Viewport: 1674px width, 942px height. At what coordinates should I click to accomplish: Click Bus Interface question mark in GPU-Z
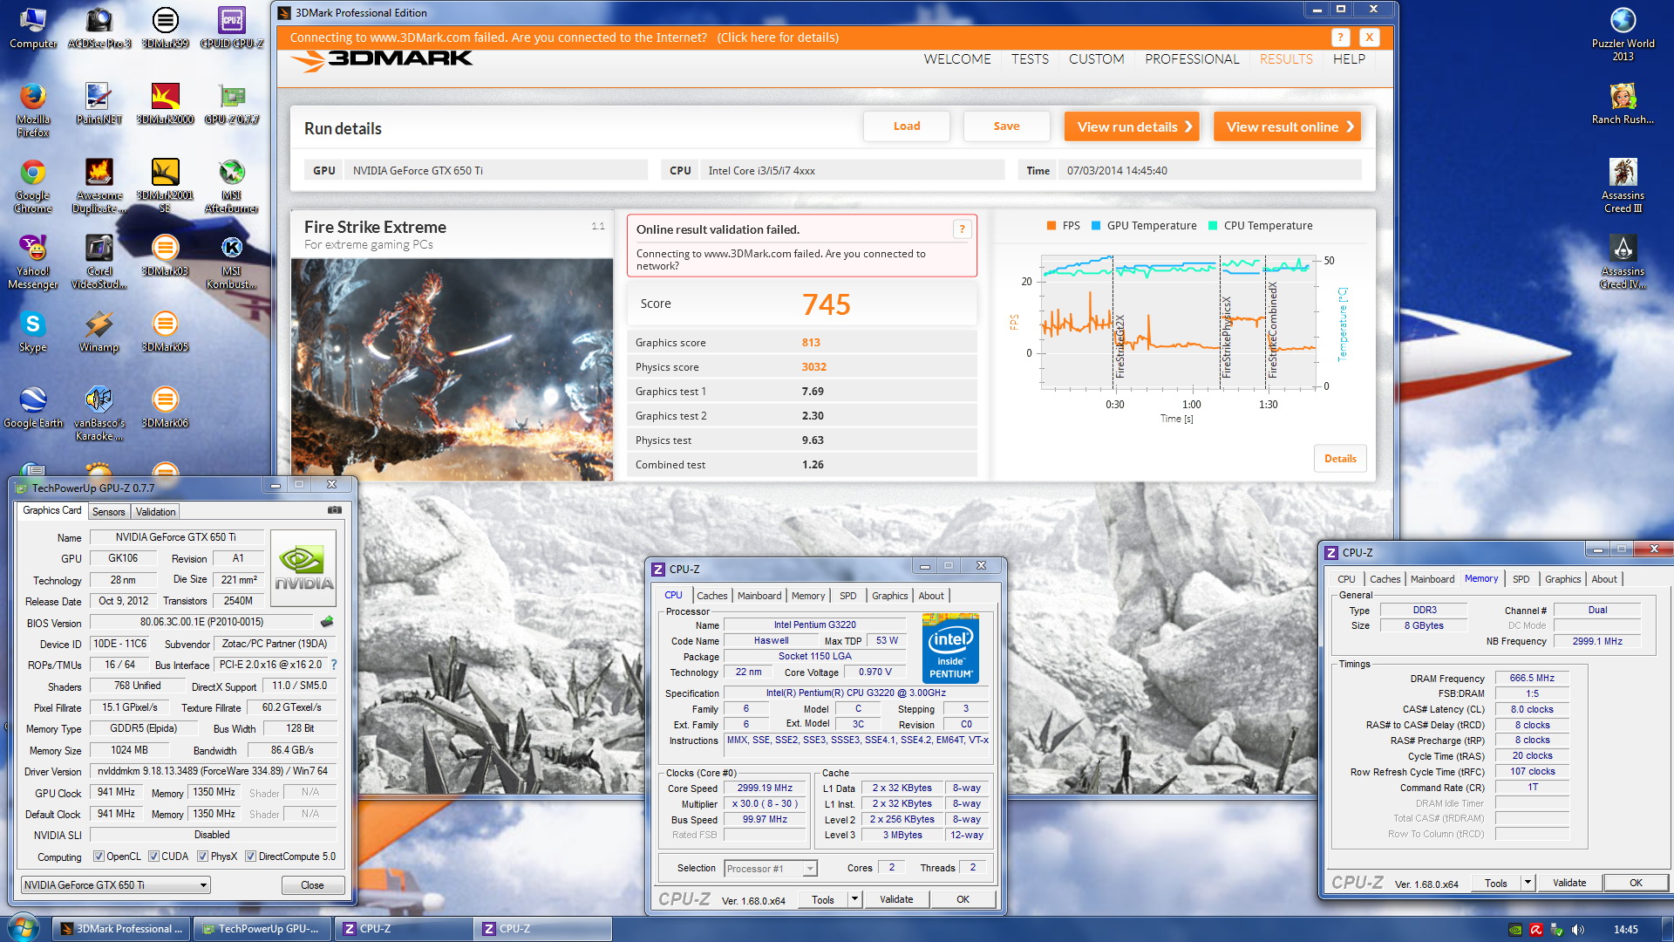(334, 665)
